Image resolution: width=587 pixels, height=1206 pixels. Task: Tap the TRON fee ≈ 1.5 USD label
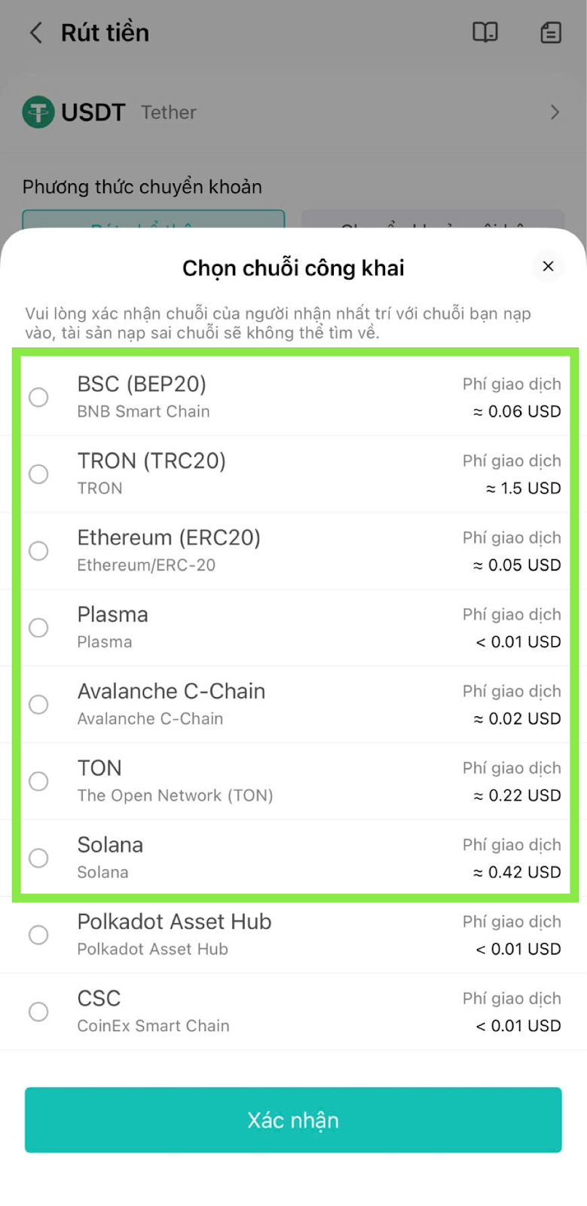click(x=523, y=488)
